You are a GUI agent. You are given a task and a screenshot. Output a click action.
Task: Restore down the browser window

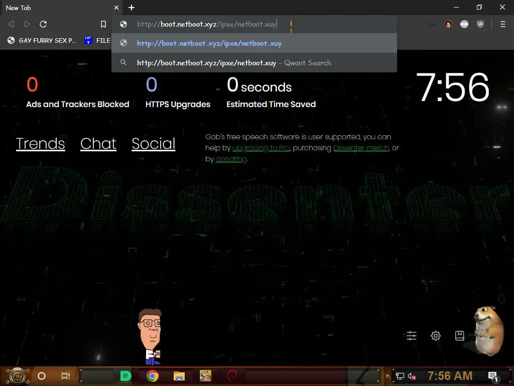[479, 7]
